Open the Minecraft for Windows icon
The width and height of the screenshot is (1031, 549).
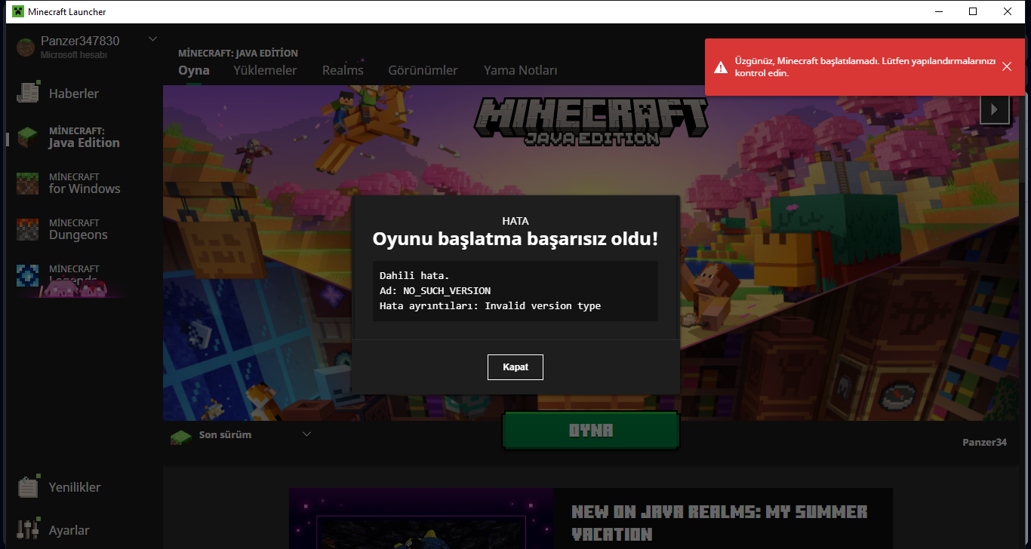[x=28, y=183]
